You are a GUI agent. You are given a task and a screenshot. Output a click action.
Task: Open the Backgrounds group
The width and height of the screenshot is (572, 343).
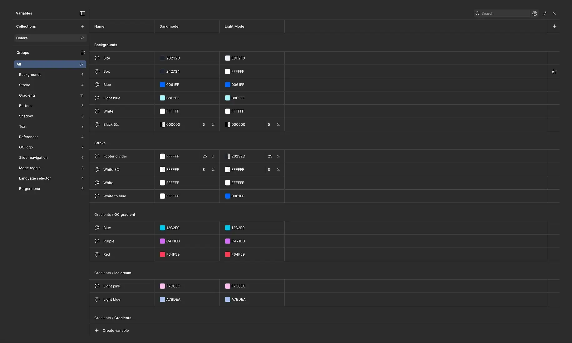pos(50,75)
